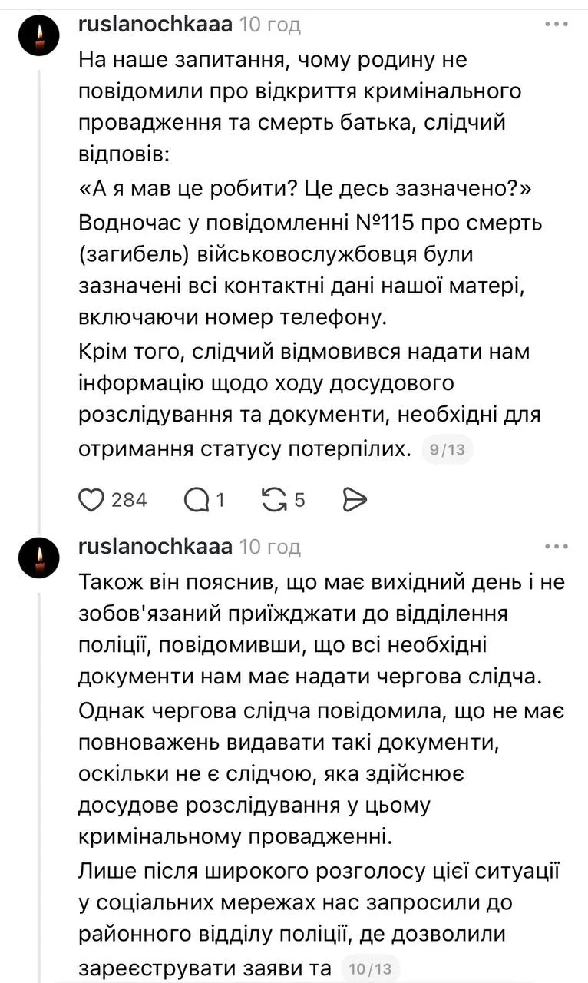Open post beginning 'На наше запитання'
The image size is (588, 983).
310,253
